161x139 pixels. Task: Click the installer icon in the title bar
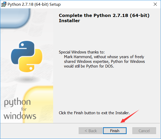point(4,4)
